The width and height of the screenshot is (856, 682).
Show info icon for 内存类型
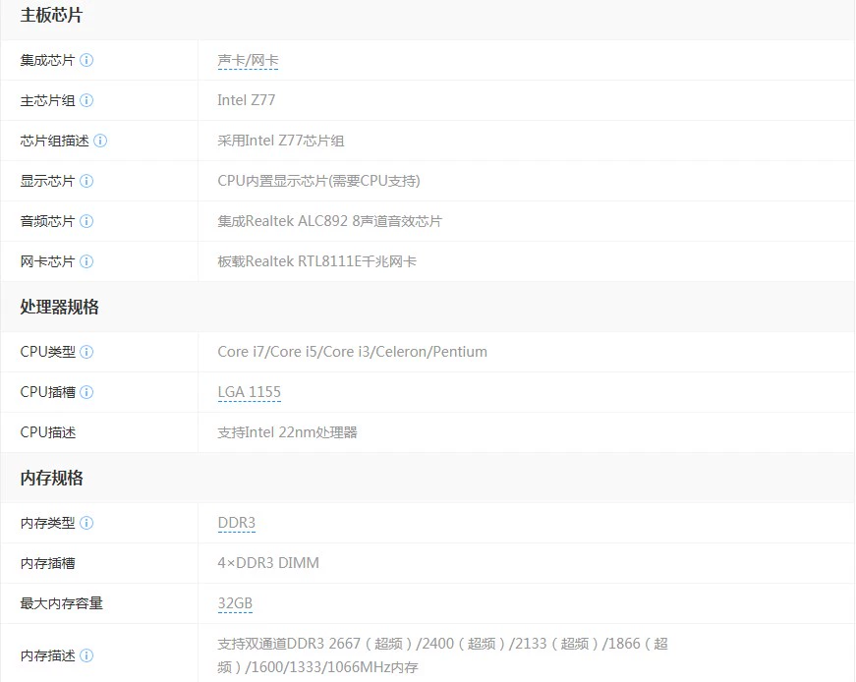pos(86,523)
